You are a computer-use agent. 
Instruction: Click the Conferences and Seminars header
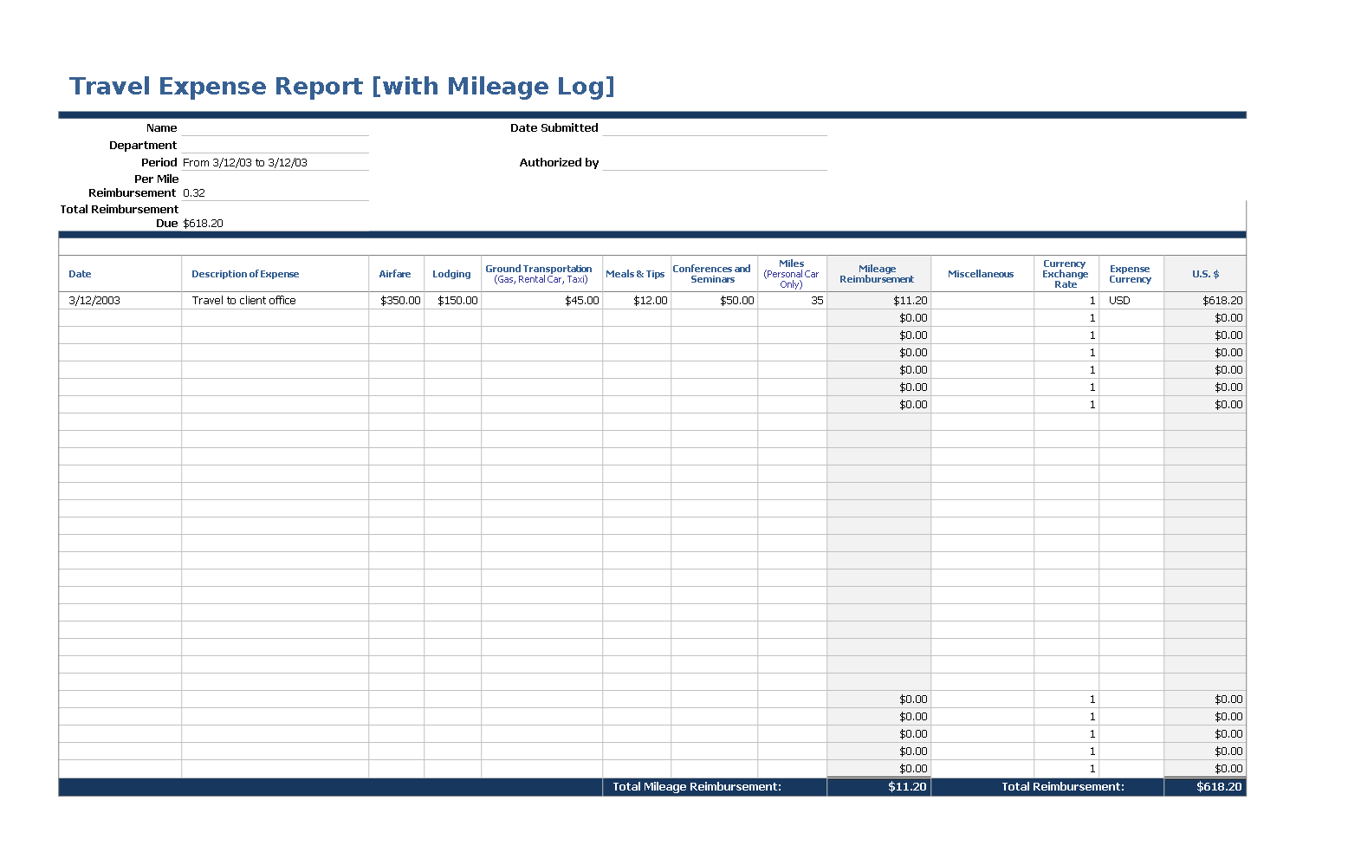coord(714,274)
